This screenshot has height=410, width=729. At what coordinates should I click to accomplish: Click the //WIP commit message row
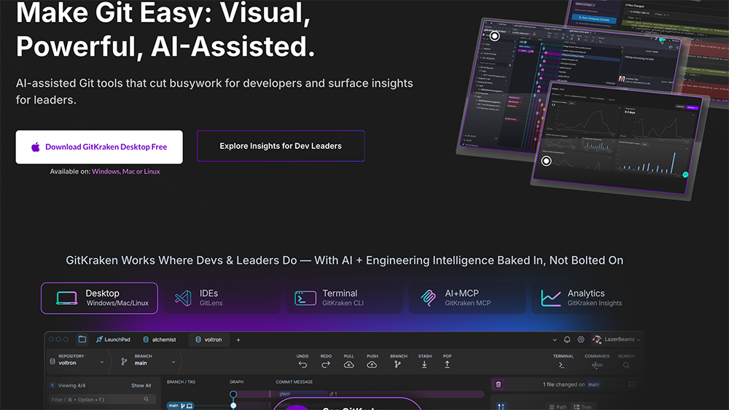click(377, 394)
